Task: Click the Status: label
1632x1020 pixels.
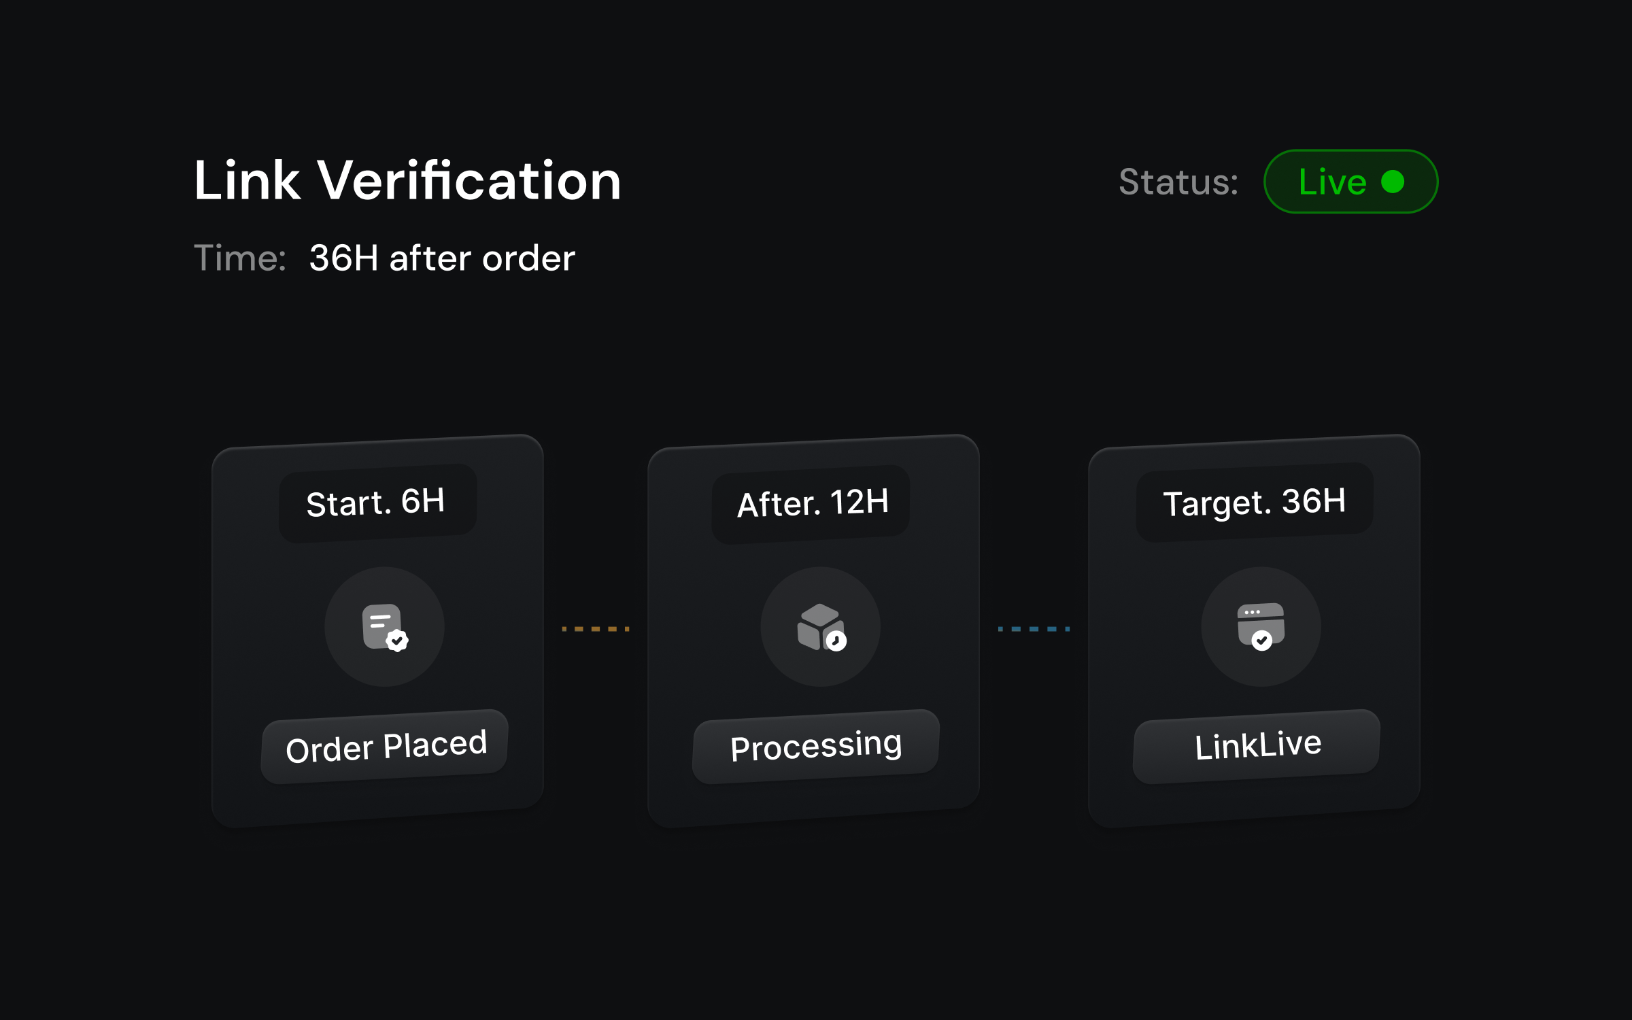Action: (1178, 182)
